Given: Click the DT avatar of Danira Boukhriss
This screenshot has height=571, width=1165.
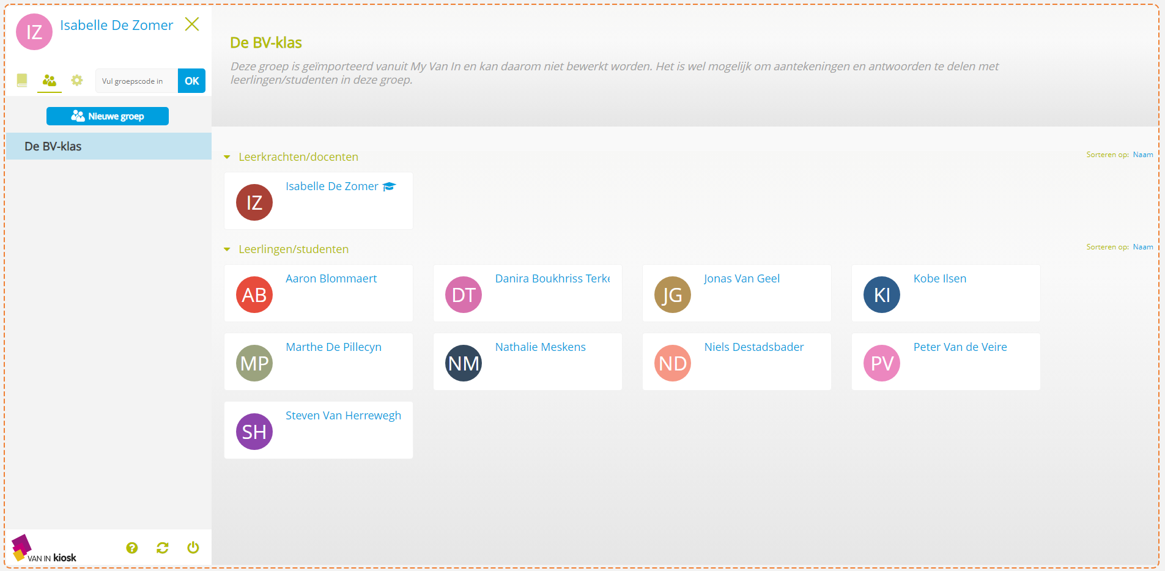Looking at the screenshot, I should pyautogui.click(x=464, y=295).
